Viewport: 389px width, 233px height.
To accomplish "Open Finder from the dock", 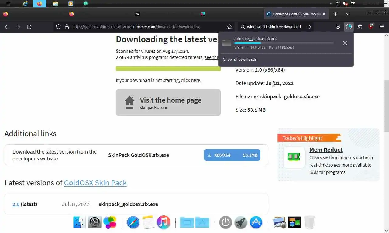I will point(80,222).
